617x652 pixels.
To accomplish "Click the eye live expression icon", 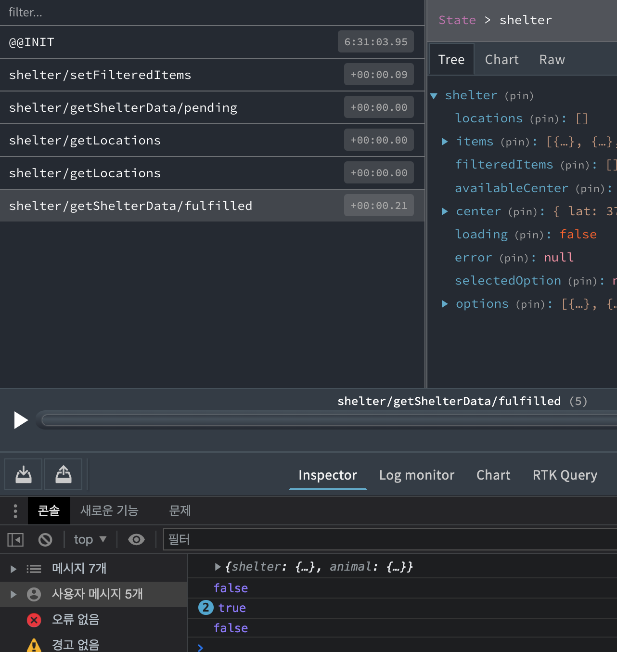I will pos(137,540).
